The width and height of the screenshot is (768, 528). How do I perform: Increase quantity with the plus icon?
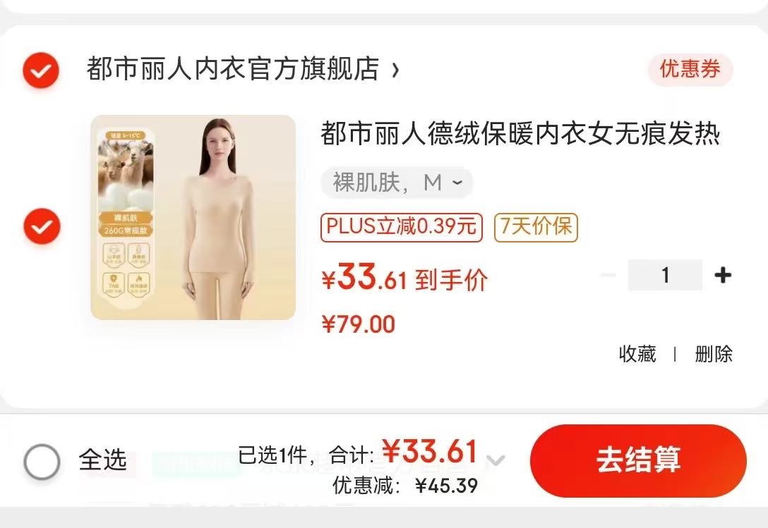point(723,275)
